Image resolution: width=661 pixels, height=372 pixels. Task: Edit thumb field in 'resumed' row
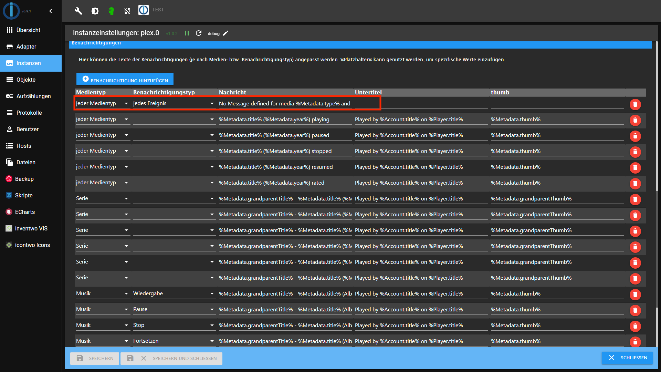557,167
